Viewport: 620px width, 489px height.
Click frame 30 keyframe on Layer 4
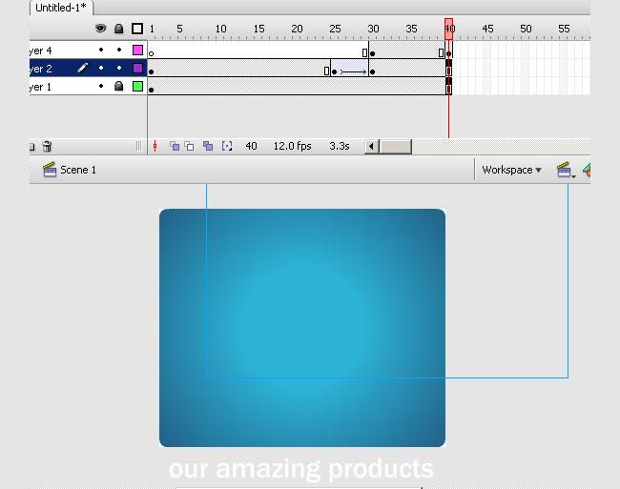pyautogui.click(x=372, y=53)
